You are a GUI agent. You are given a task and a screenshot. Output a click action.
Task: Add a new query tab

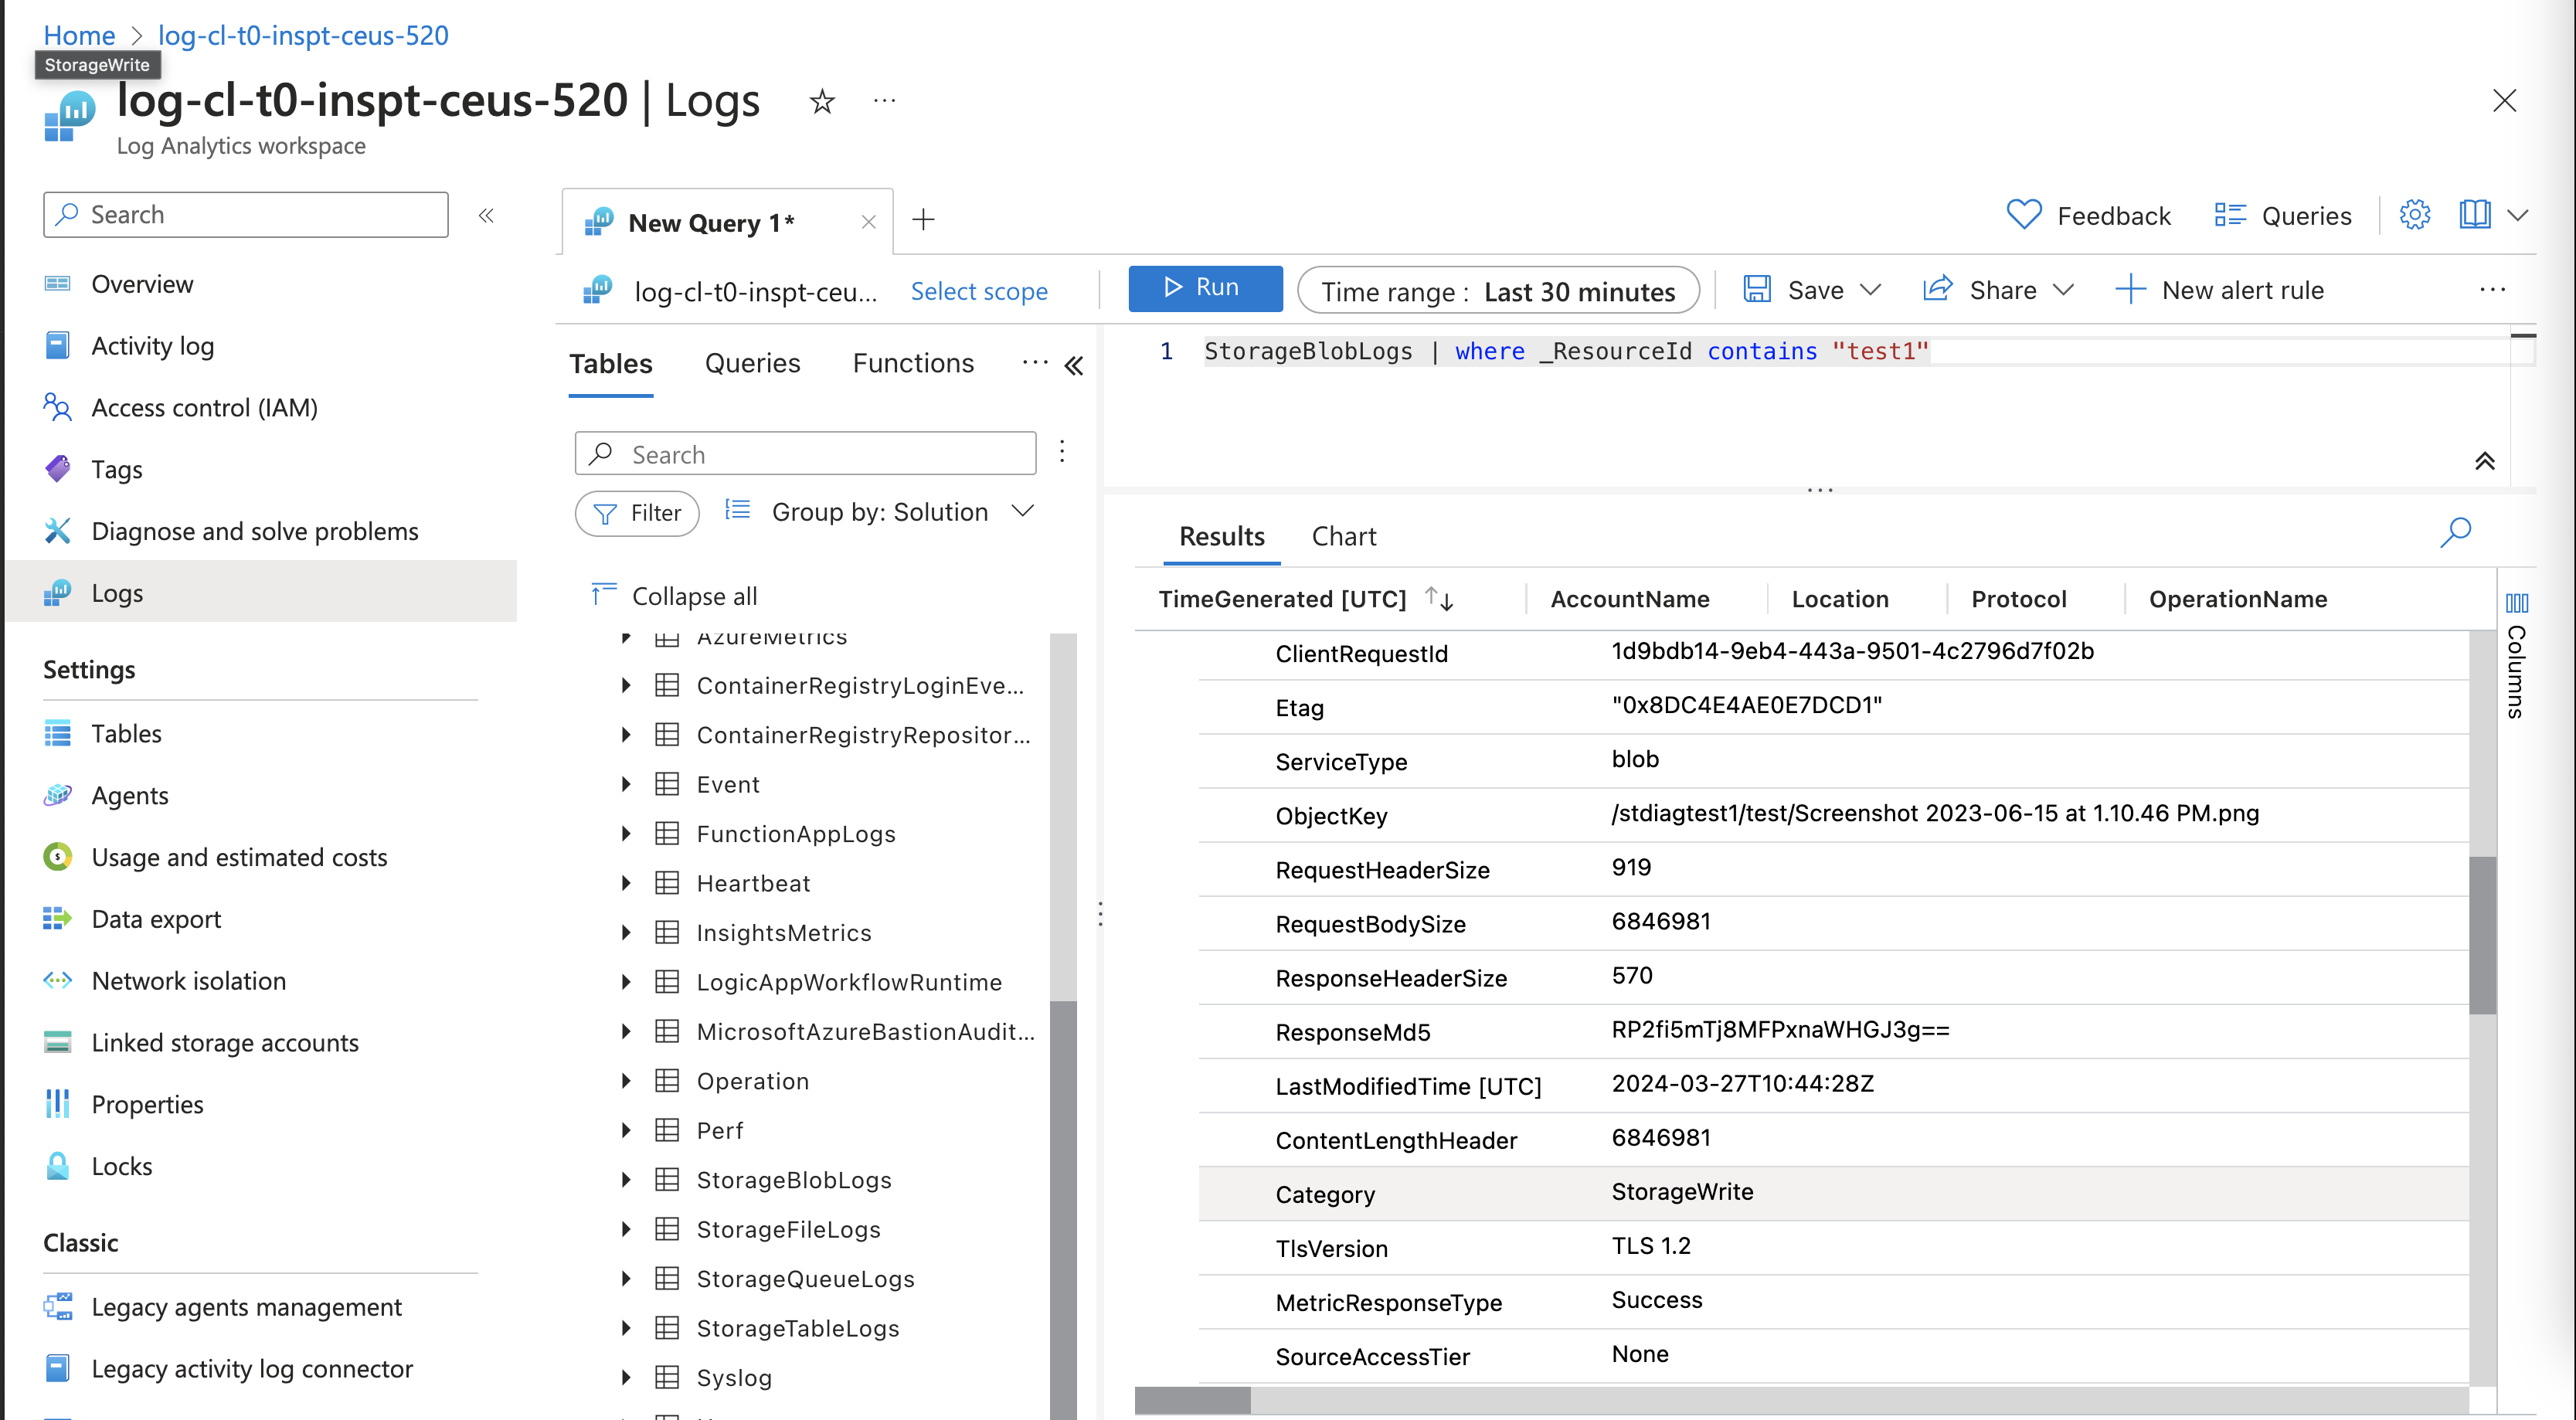(924, 219)
